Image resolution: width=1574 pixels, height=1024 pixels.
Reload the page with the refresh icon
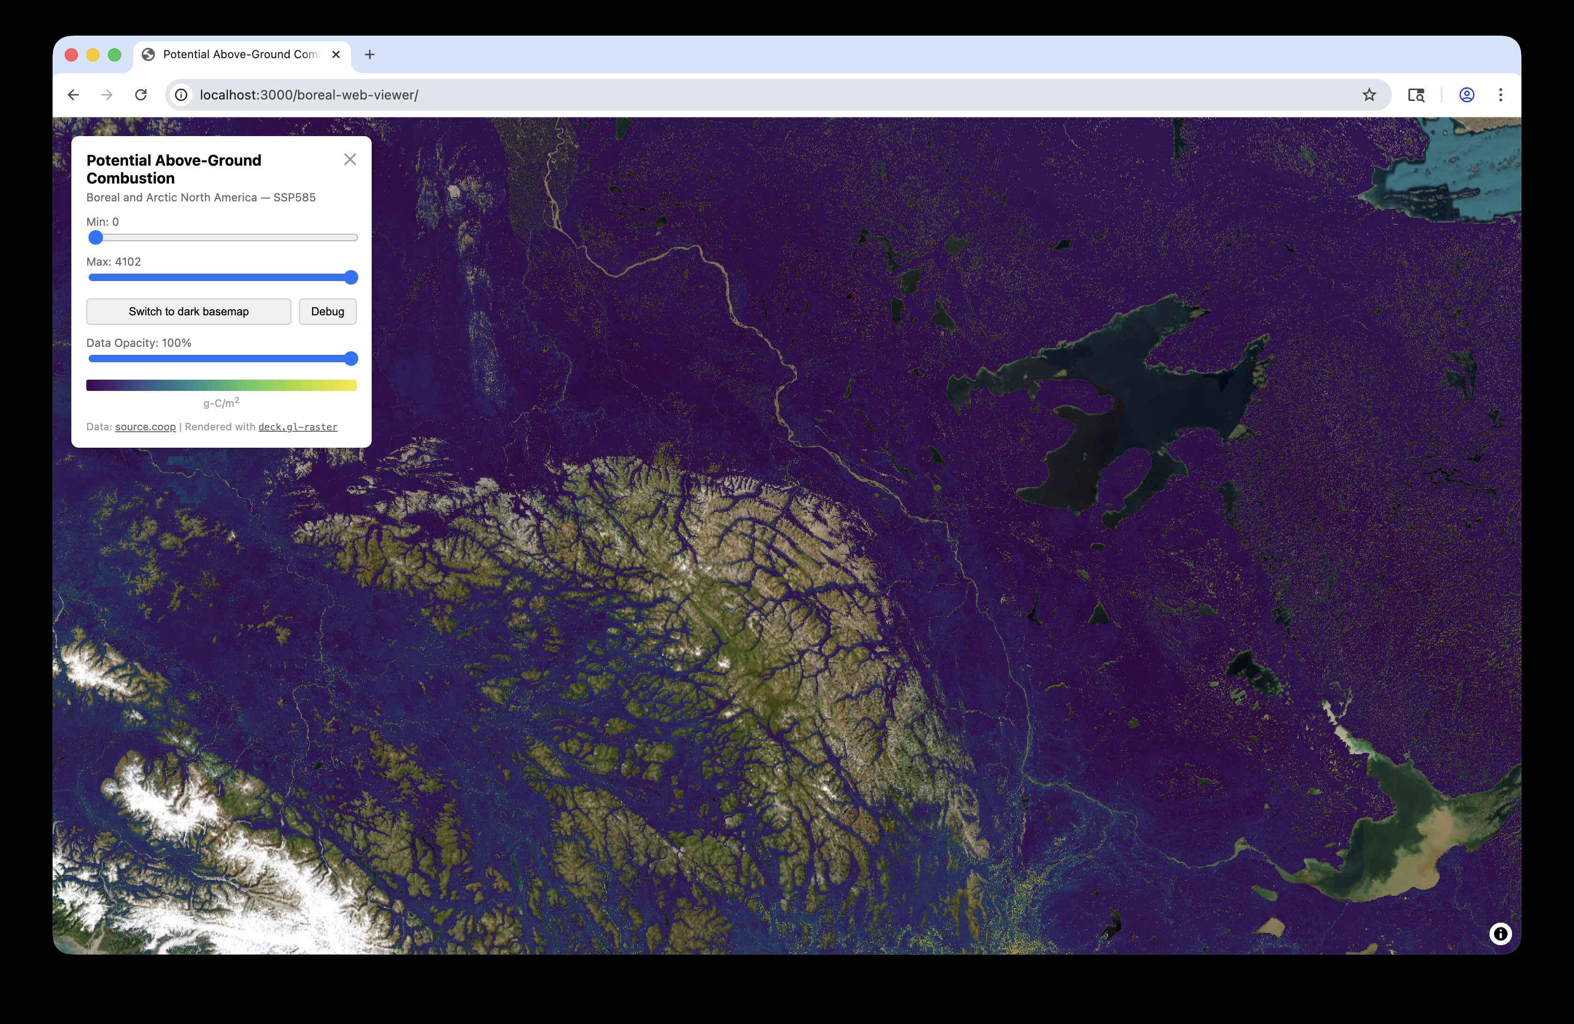click(x=141, y=95)
